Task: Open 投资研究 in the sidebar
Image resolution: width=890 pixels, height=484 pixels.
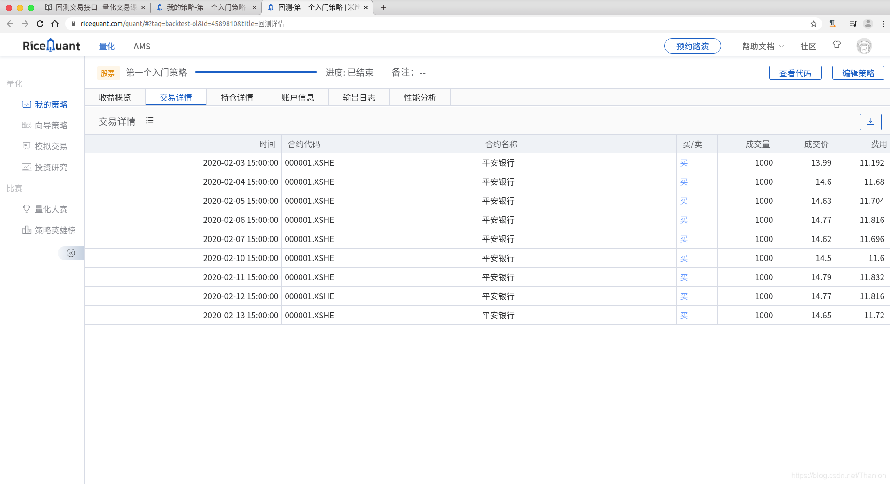Action: click(x=45, y=167)
